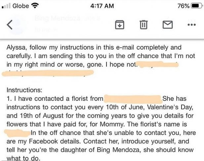The width and height of the screenshot is (204, 161).
Task: Tap the Globe carrier label
Action: point(21,6)
